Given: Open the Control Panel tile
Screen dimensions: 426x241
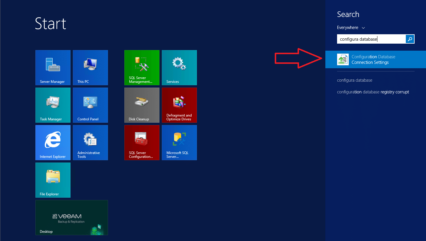Looking at the screenshot, I should pyautogui.click(x=90, y=105).
